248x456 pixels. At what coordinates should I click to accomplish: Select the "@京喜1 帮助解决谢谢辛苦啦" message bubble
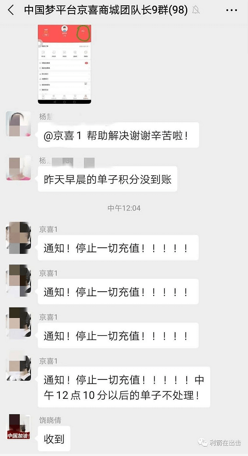118,135
